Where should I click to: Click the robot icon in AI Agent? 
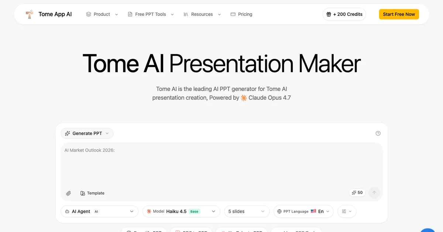tap(67, 211)
